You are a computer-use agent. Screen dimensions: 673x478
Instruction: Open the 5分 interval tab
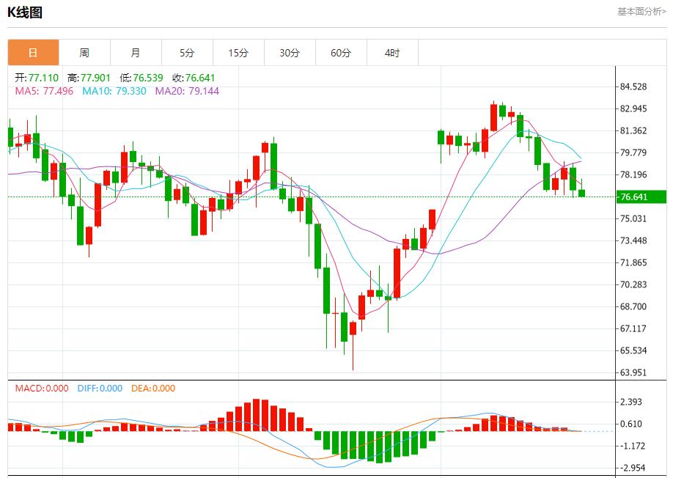(x=187, y=52)
